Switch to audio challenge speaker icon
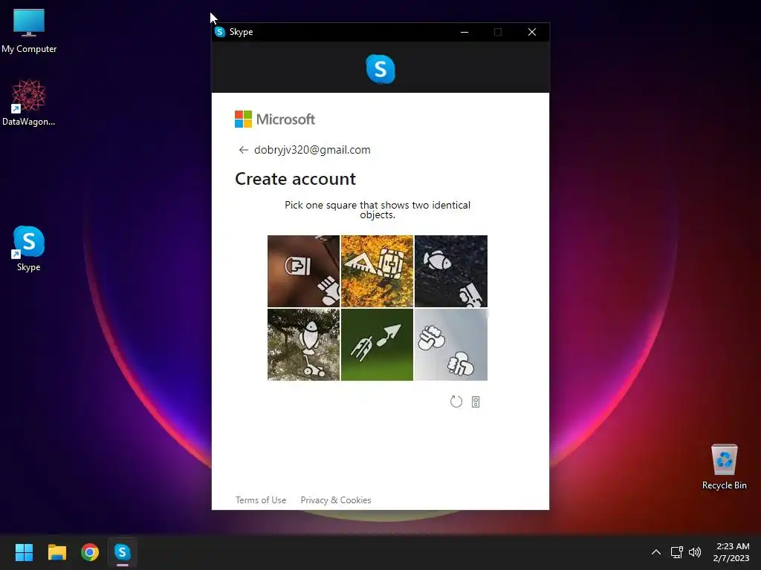Image resolution: width=761 pixels, height=570 pixels. [x=476, y=402]
